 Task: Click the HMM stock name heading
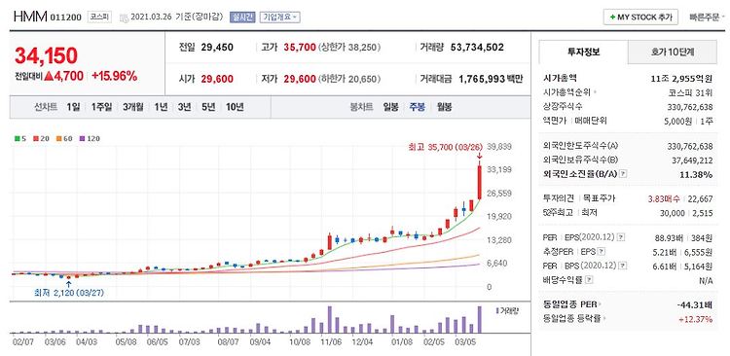[x=30, y=17]
